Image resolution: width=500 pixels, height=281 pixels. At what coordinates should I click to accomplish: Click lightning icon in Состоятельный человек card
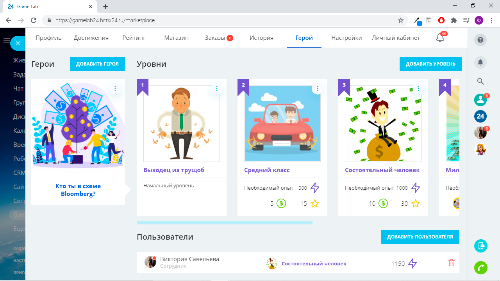click(x=416, y=188)
